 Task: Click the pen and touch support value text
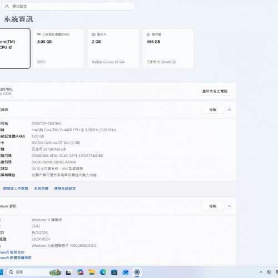(64, 175)
